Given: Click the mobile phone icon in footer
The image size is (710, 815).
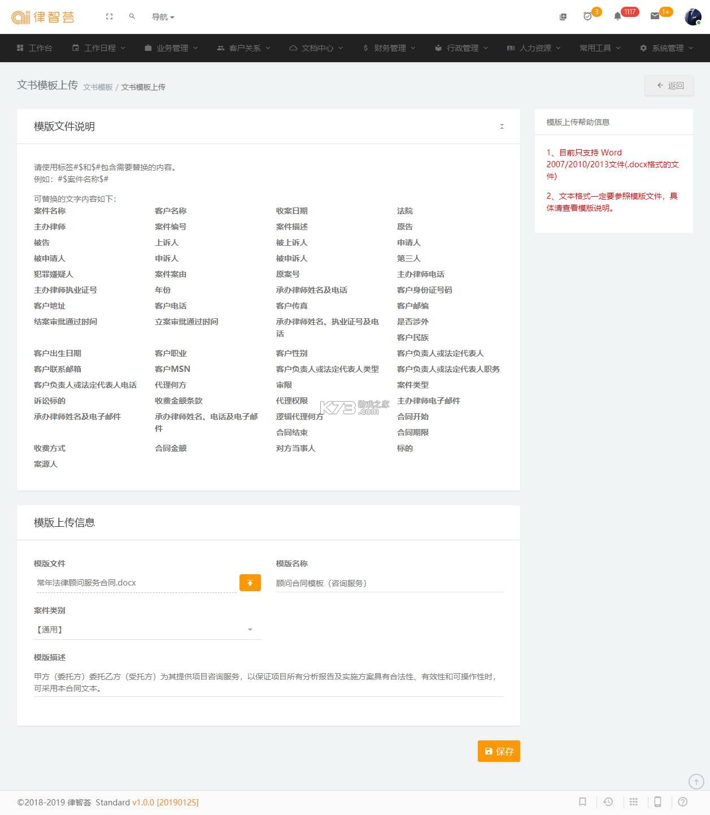Looking at the screenshot, I should click(x=657, y=801).
